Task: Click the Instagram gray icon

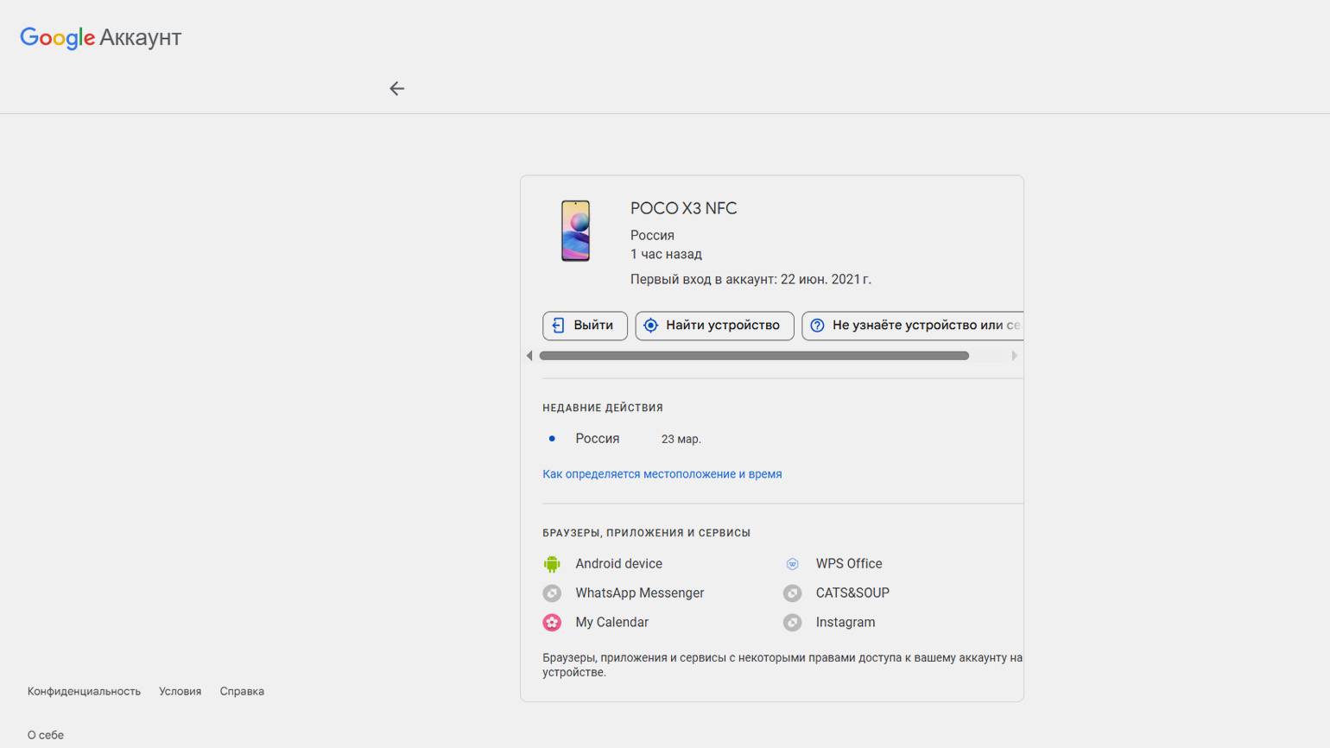Action: (792, 623)
